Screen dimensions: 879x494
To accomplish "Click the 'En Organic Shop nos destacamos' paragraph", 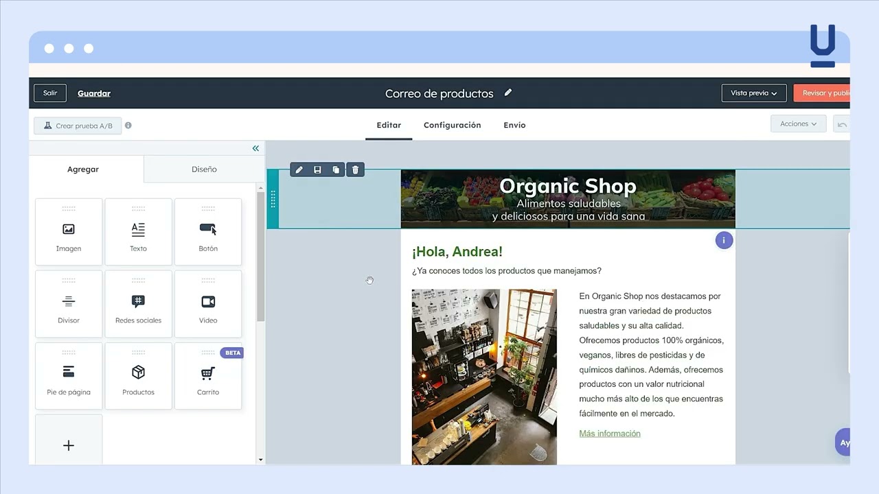I will (x=651, y=355).
